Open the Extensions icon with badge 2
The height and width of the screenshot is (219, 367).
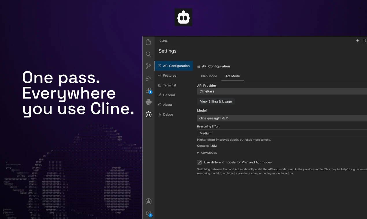pos(149,90)
